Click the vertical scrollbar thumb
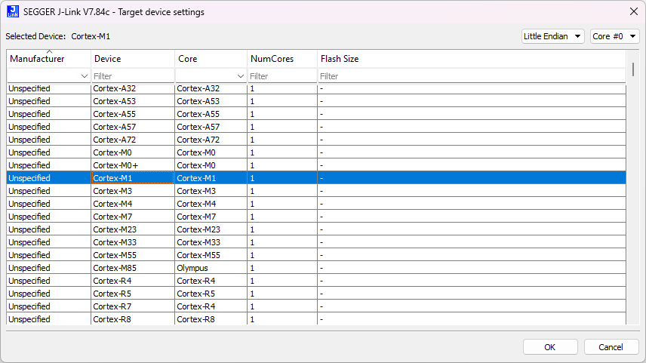Viewport: 646px width, 363px height. 632,69
